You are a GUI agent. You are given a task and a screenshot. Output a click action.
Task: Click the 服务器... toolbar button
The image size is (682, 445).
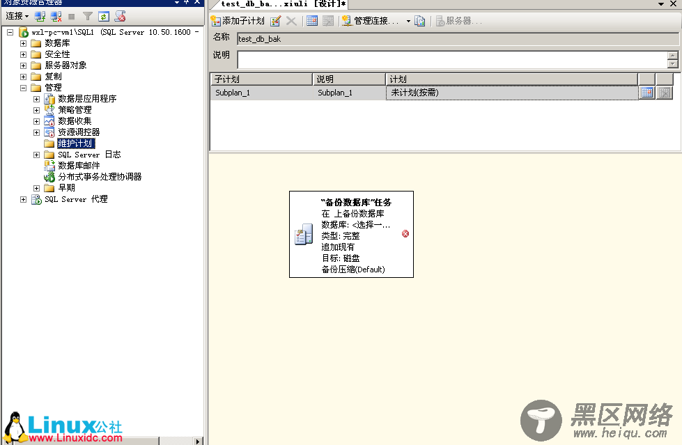[x=458, y=21]
